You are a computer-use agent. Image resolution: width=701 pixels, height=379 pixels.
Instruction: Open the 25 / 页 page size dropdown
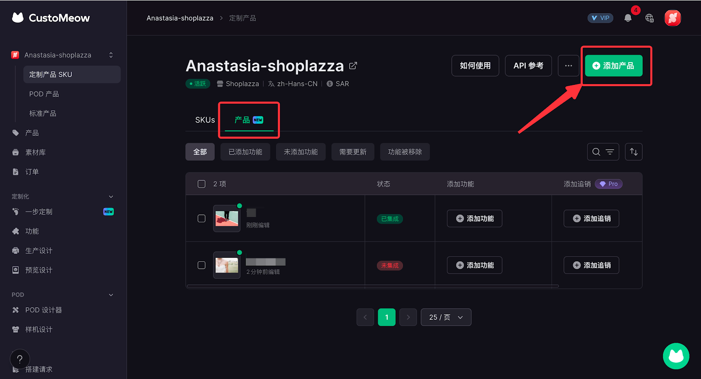pos(446,317)
